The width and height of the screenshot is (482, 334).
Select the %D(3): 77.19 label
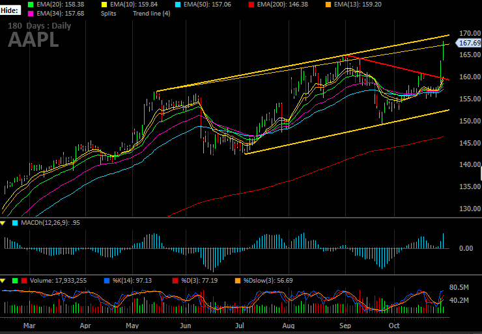(x=199, y=281)
